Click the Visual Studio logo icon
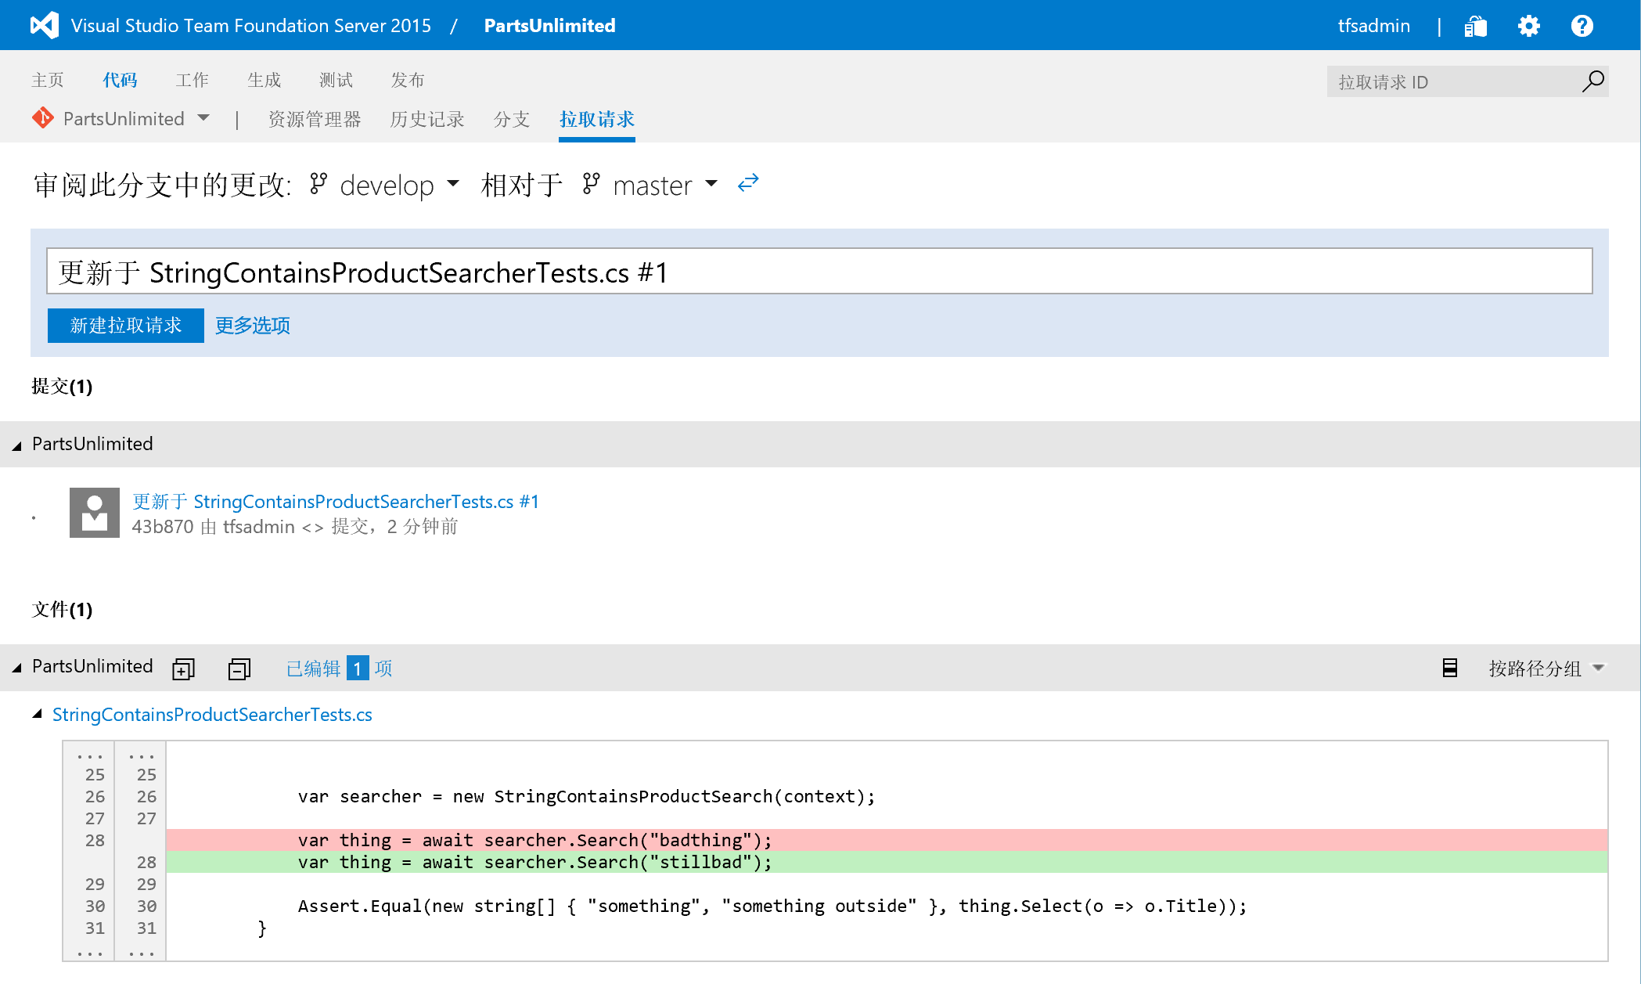 [45, 25]
